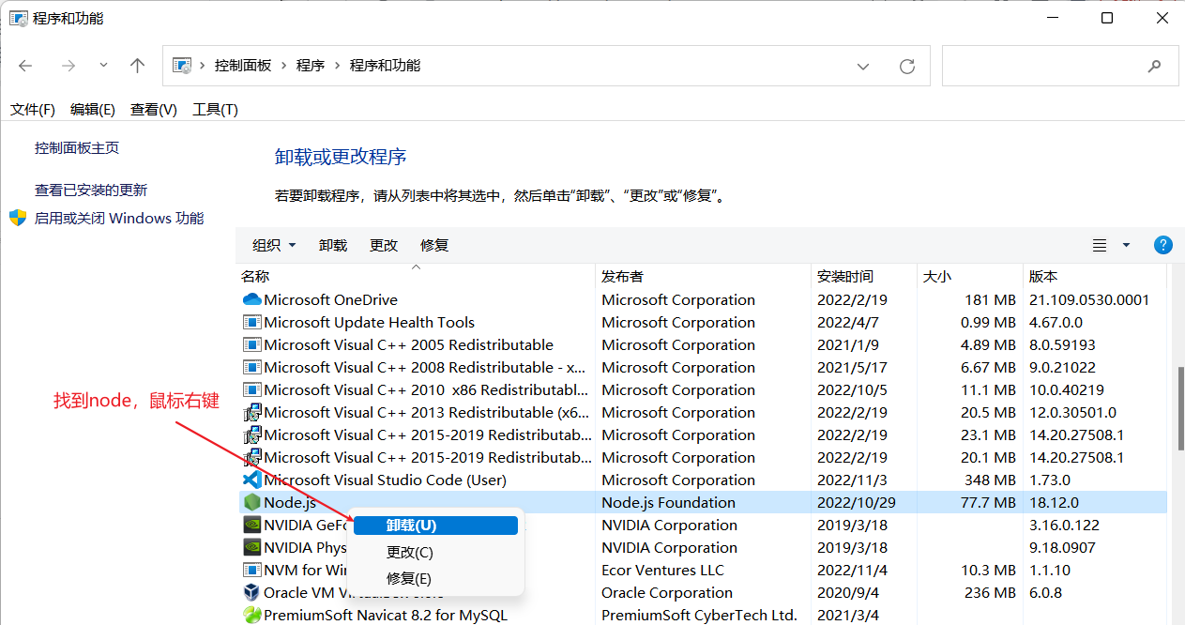Open the 工具(T) menu
Screen dimensions: 1185x625
(x=215, y=110)
